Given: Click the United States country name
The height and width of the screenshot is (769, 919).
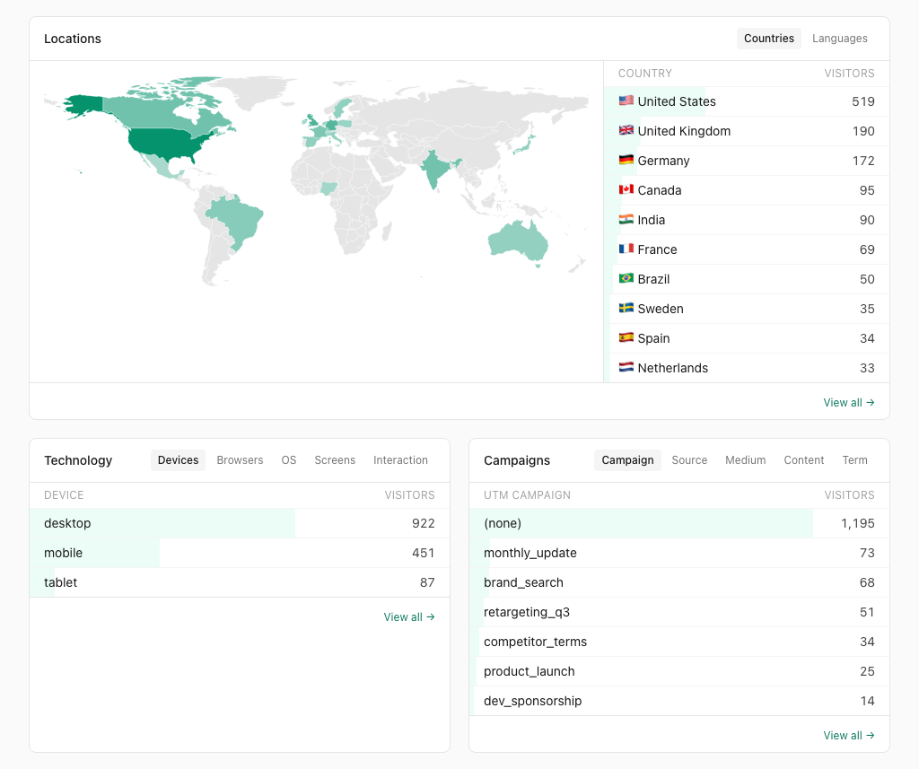Looking at the screenshot, I should [x=677, y=101].
